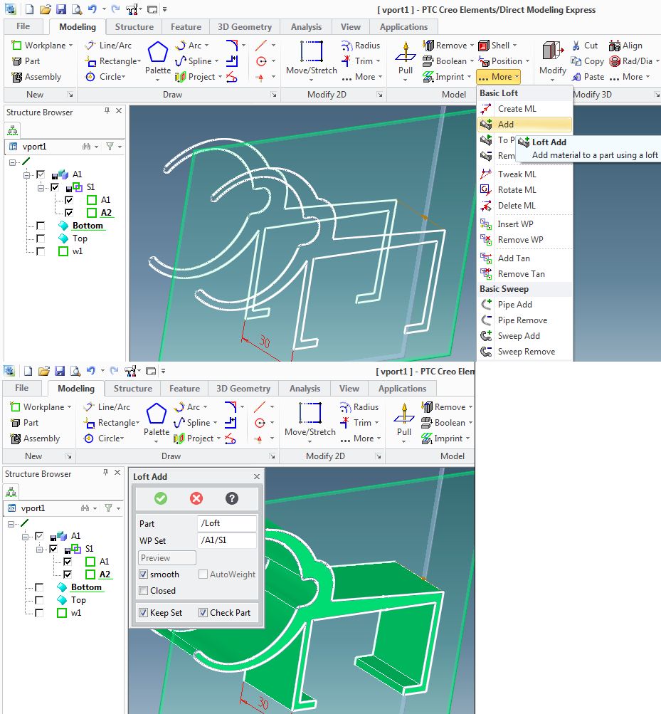The image size is (661, 714).
Task: Confirm Loft Add with the green checkmark
Action: point(161,498)
